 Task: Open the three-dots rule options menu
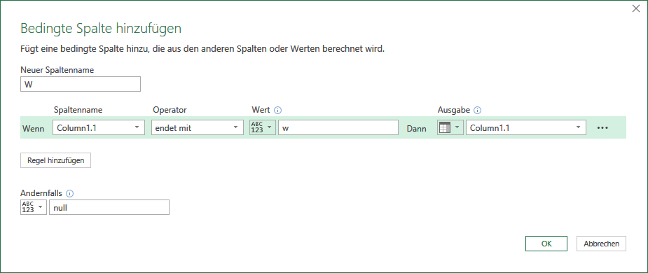click(602, 128)
